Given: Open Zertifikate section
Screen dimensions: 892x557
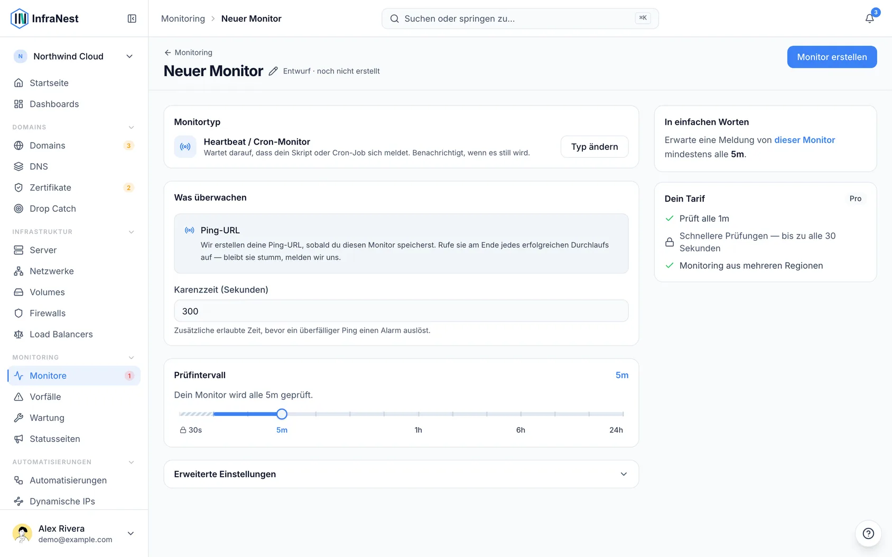Looking at the screenshot, I should [74, 187].
